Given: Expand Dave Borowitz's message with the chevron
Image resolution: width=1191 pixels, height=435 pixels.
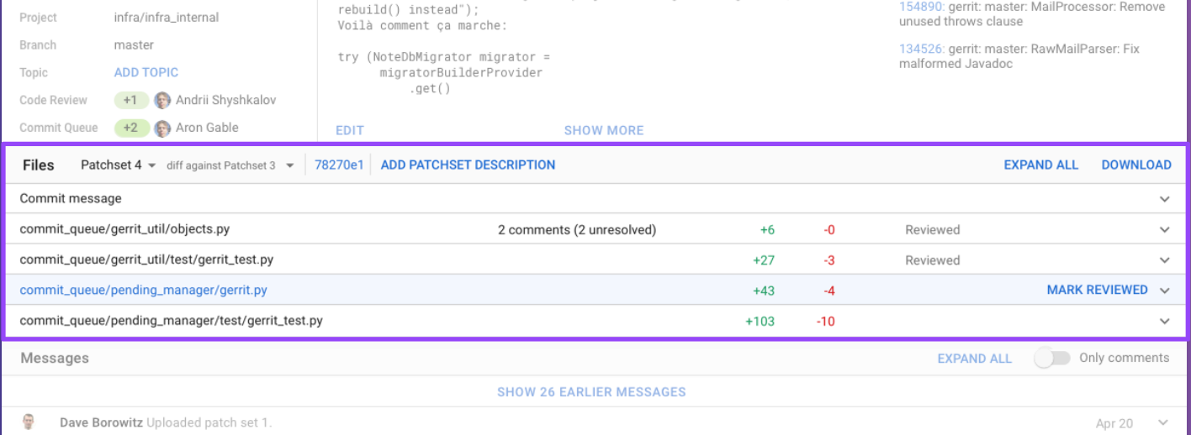Looking at the screenshot, I should (x=1164, y=422).
